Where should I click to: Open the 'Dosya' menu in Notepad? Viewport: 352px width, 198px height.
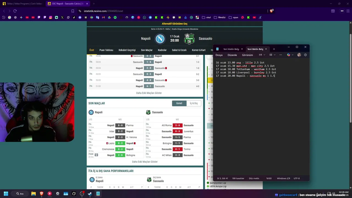click(x=219, y=55)
